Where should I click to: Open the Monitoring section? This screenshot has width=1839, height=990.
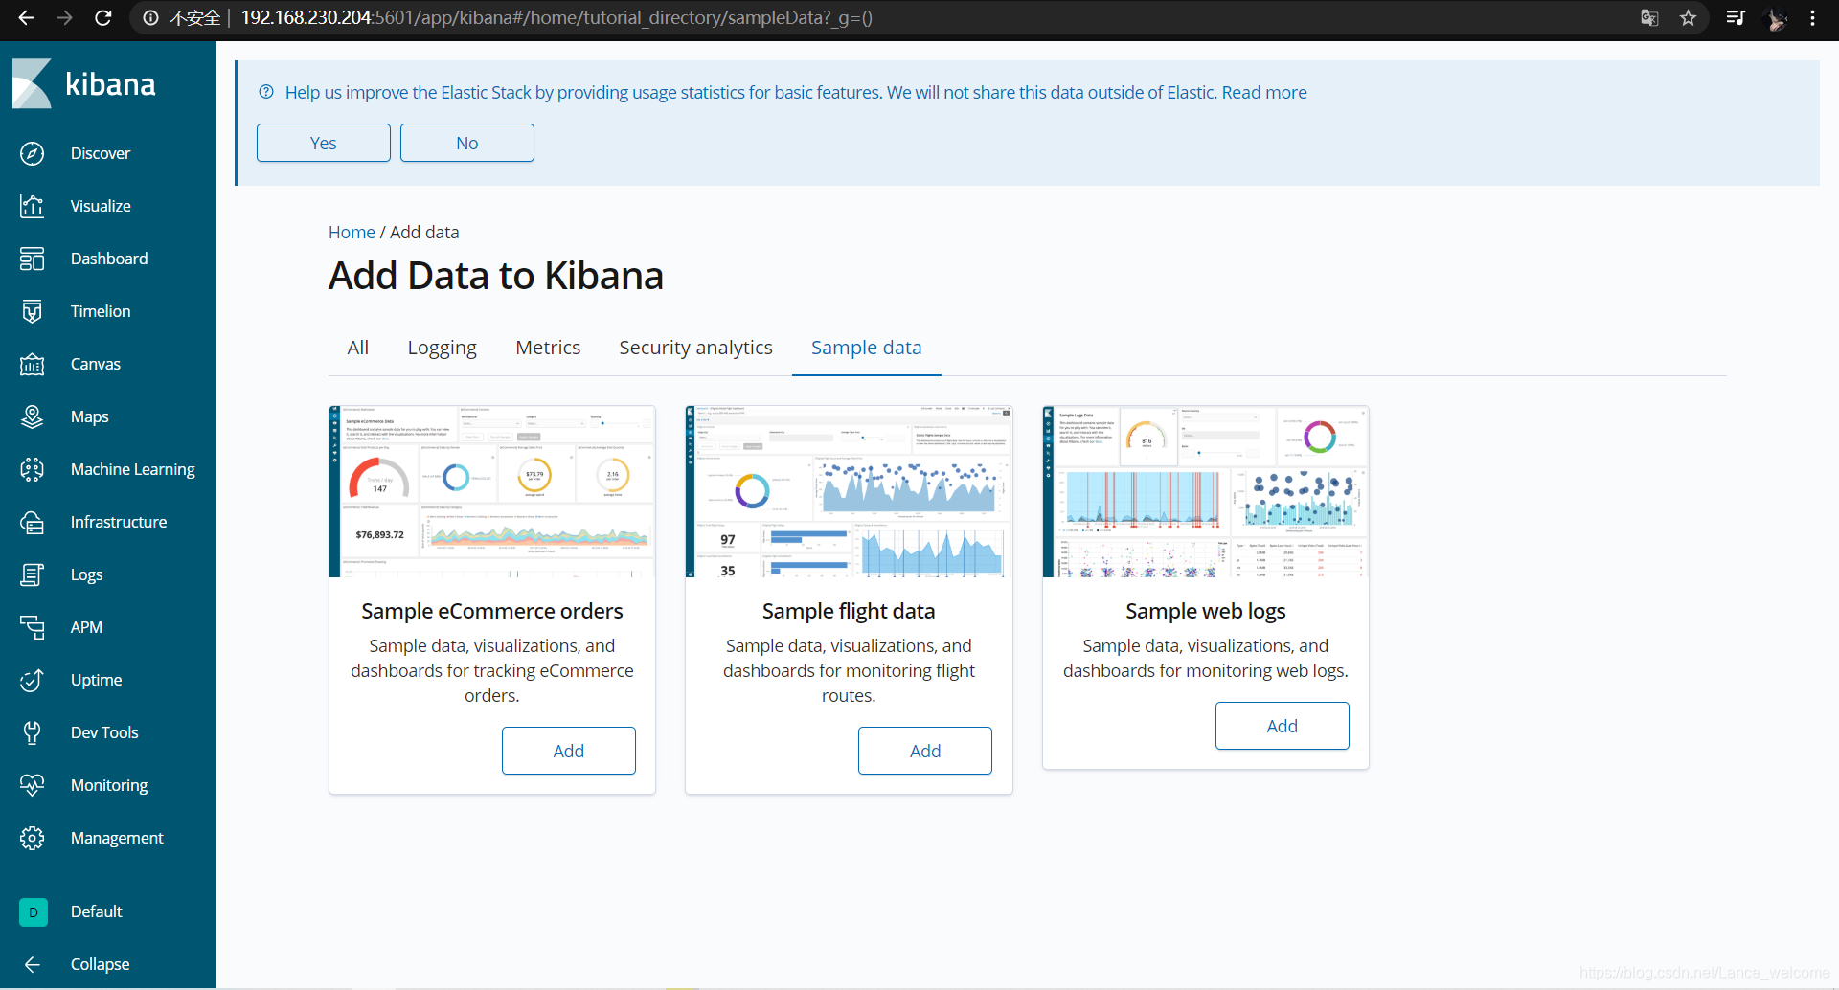point(109,784)
